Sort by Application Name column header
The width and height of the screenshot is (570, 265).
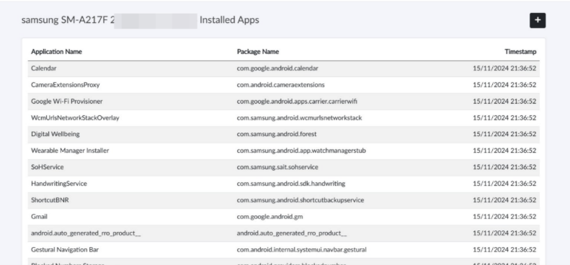[x=56, y=52]
